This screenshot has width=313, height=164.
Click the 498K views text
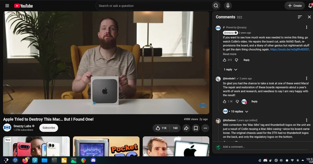tap(191, 119)
